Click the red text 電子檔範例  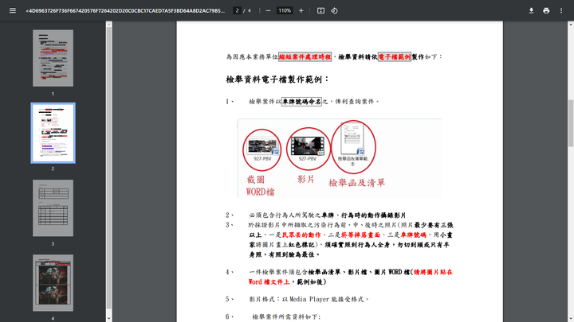[x=395, y=56]
